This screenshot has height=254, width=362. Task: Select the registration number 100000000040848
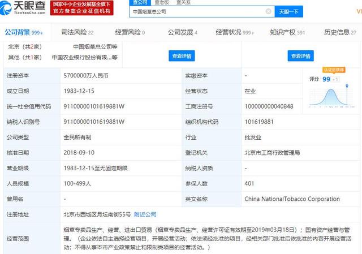pyautogui.click(x=269, y=106)
